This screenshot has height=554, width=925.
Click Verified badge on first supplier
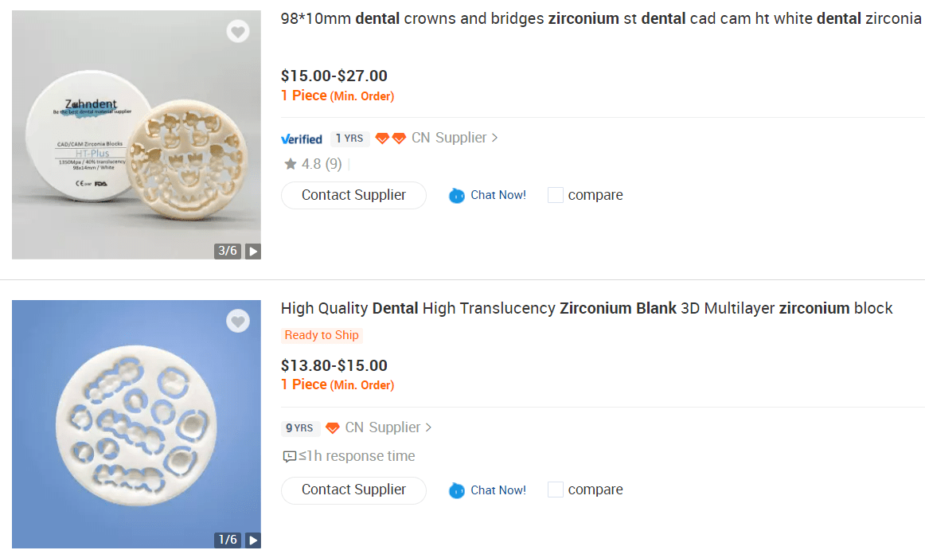(302, 138)
